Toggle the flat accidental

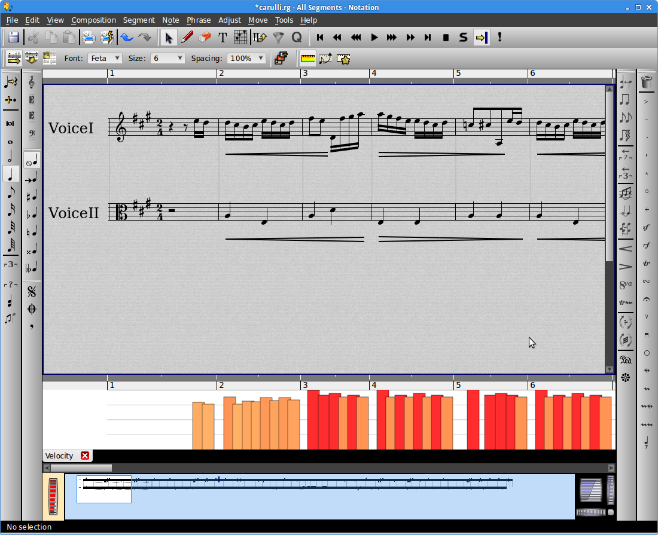pos(32,213)
